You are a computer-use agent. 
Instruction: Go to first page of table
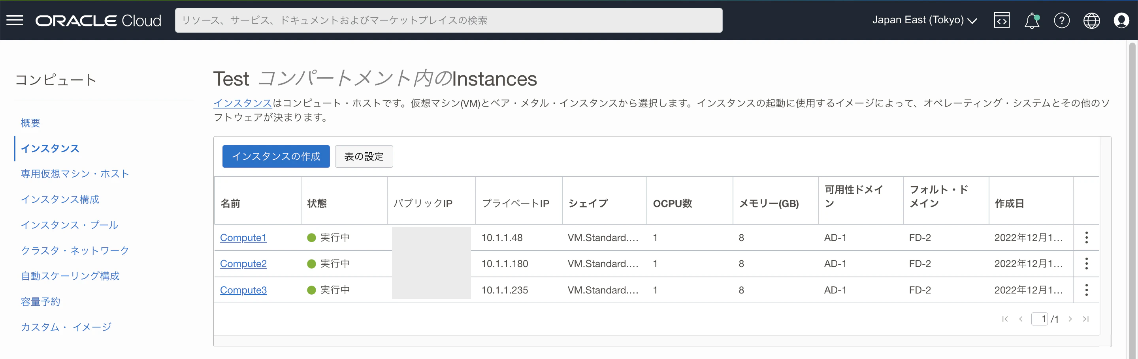tap(1004, 319)
